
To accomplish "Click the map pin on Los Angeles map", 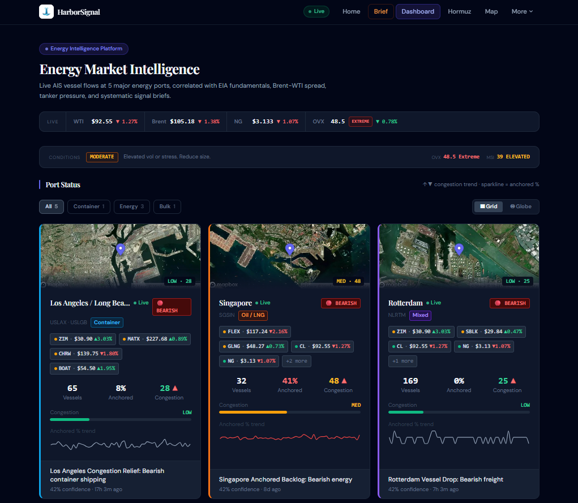I will pyautogui.click(x=121, y=249).
